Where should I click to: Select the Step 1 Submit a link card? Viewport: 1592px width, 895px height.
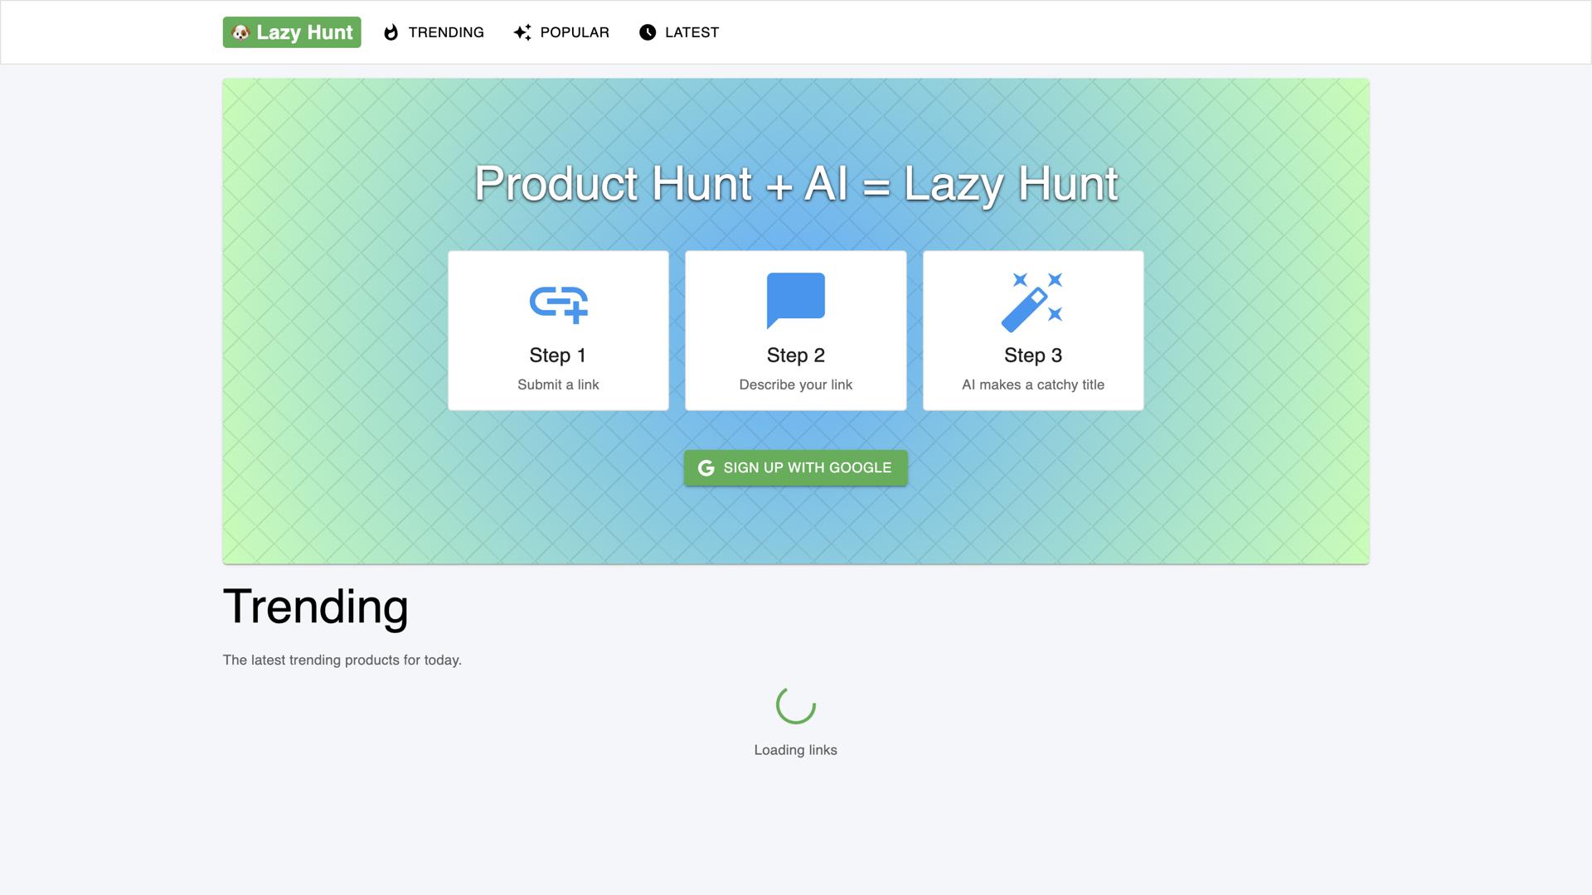click(x=557, y=330)
